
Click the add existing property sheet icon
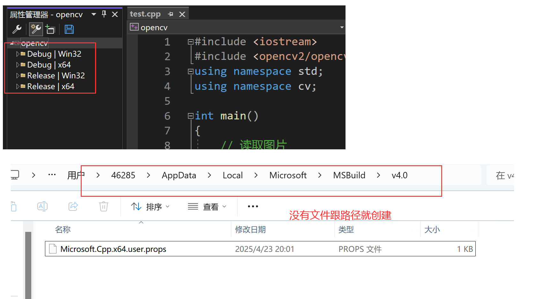pos(50,29)
